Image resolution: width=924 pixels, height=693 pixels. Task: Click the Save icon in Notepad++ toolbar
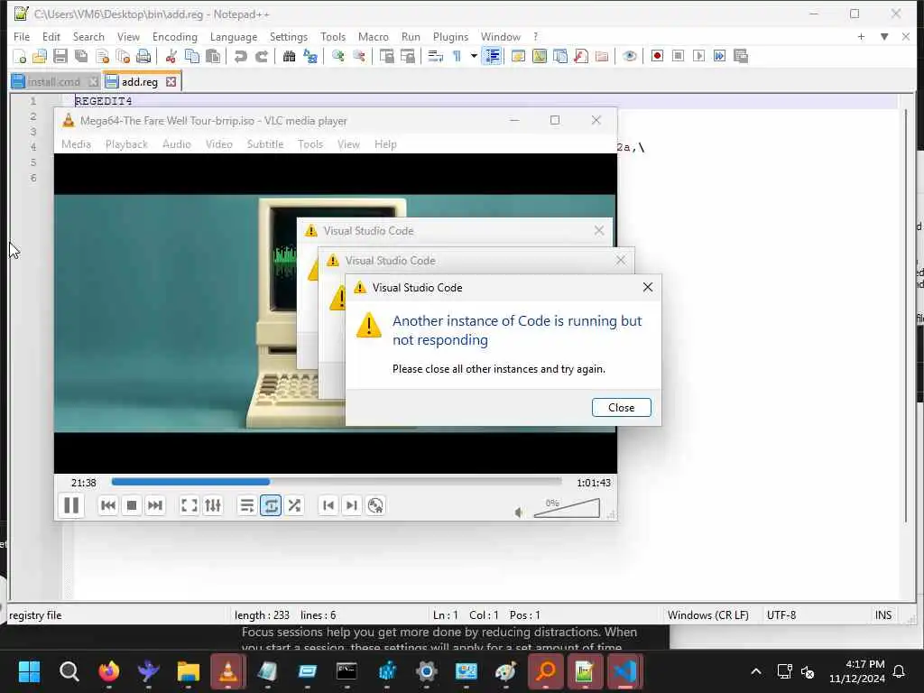tap(60, 56)
